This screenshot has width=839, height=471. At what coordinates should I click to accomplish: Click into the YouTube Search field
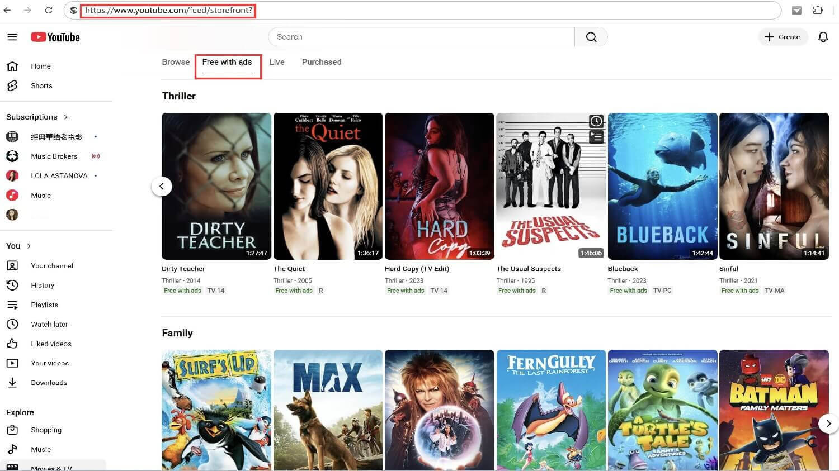pos(422,37)
